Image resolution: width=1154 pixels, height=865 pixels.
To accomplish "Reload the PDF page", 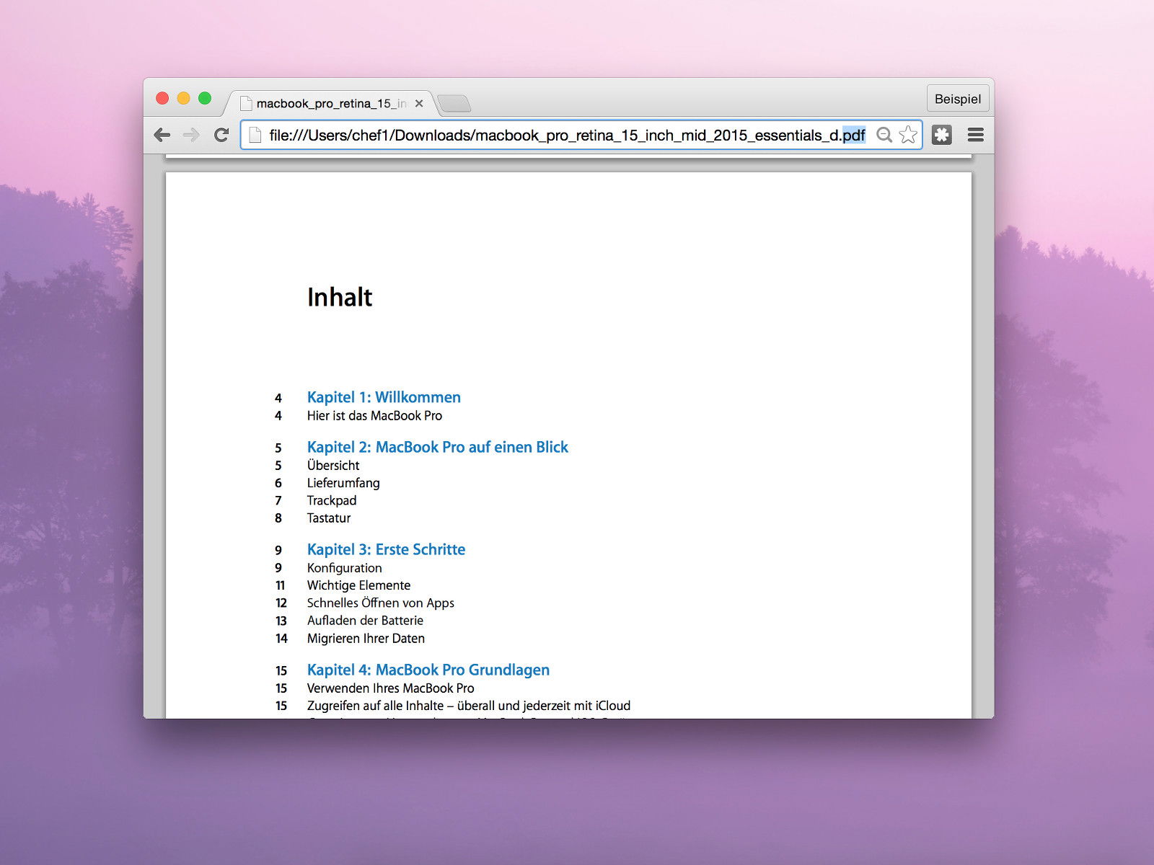I will pyautogui.click(x=221, y=135).
